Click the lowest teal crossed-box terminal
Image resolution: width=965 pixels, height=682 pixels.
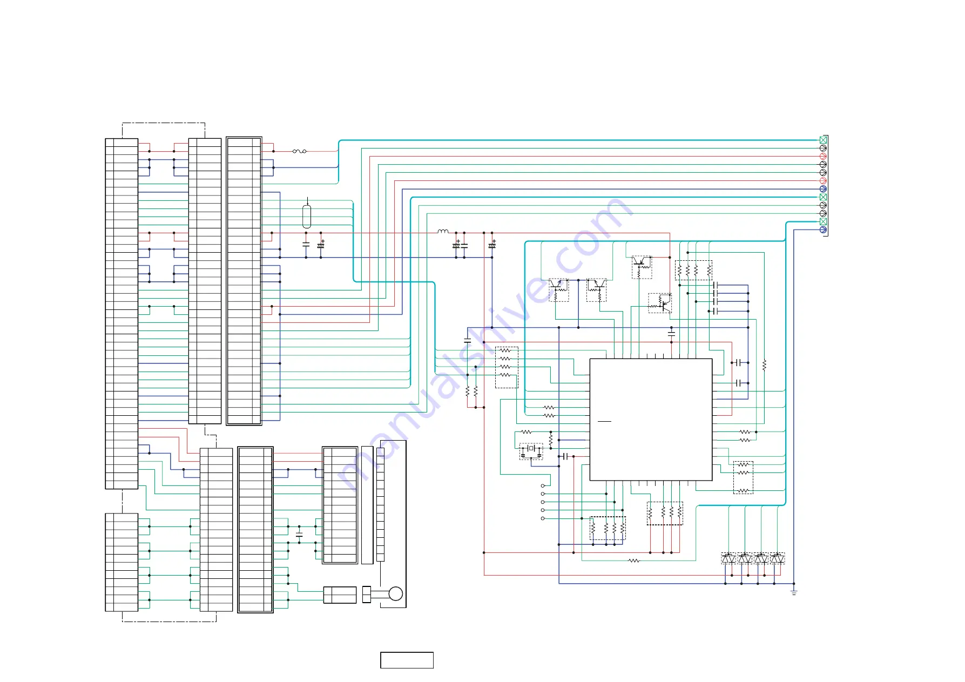point(823,221)
